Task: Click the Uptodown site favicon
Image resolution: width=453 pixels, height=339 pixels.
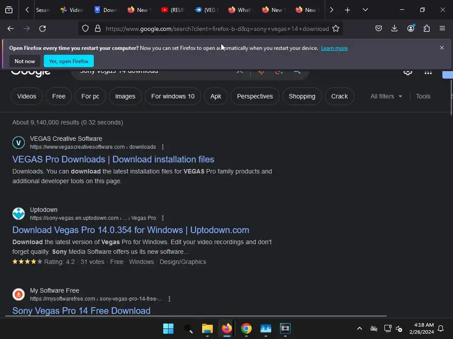Action: pos(19,214)
